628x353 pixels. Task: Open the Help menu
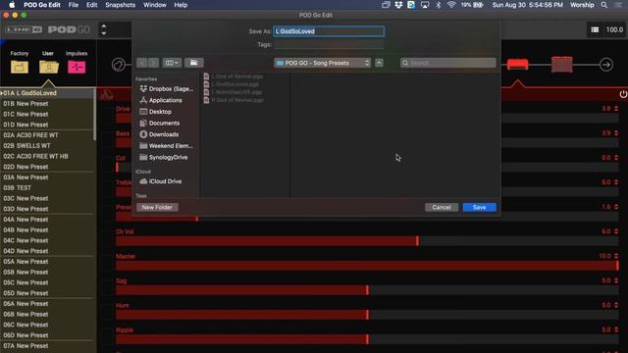coord(181,5)
